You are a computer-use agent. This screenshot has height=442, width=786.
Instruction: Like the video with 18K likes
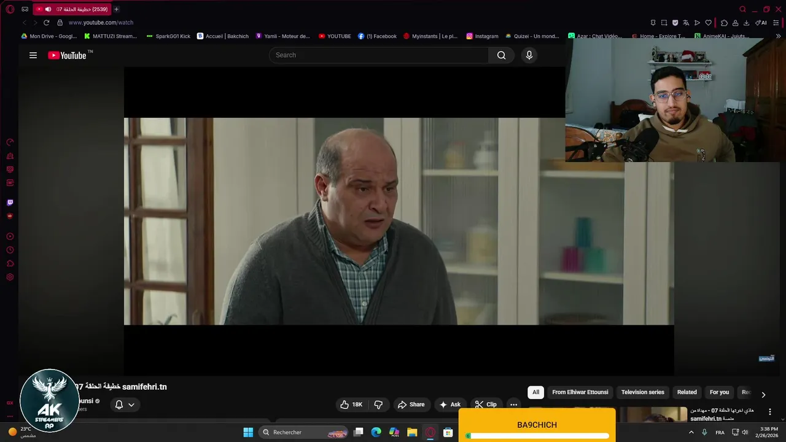coord(351,405)
